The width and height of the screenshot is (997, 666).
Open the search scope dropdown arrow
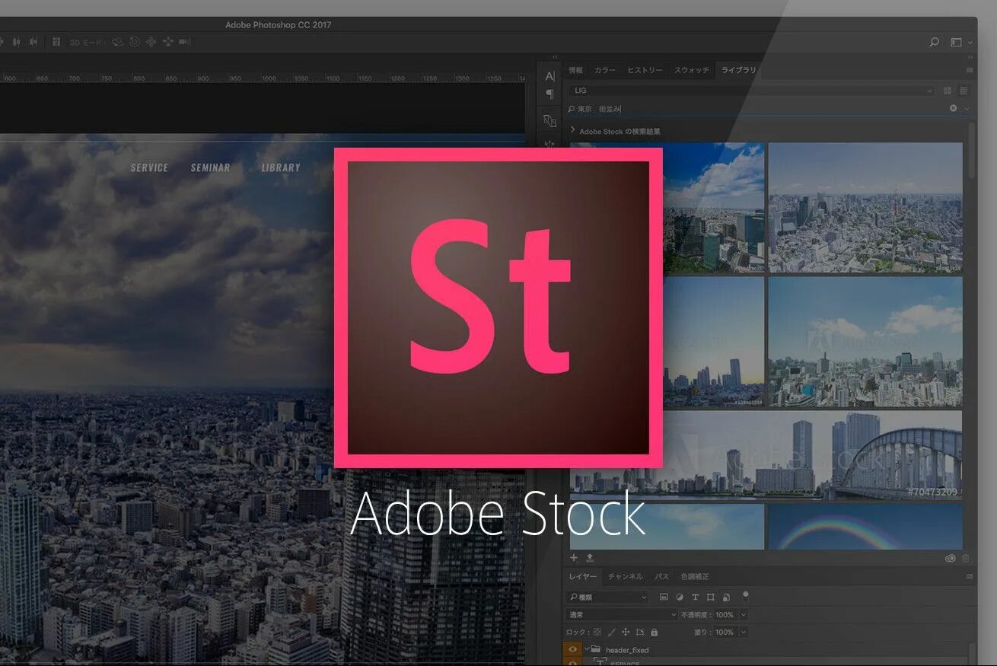(967, 109)
